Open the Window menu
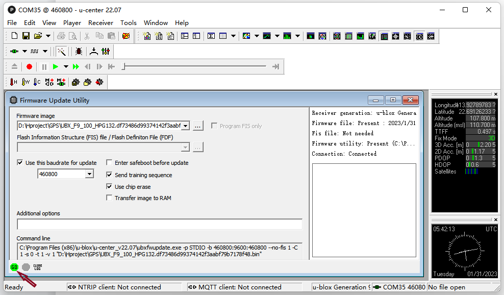 click(156, 23)
